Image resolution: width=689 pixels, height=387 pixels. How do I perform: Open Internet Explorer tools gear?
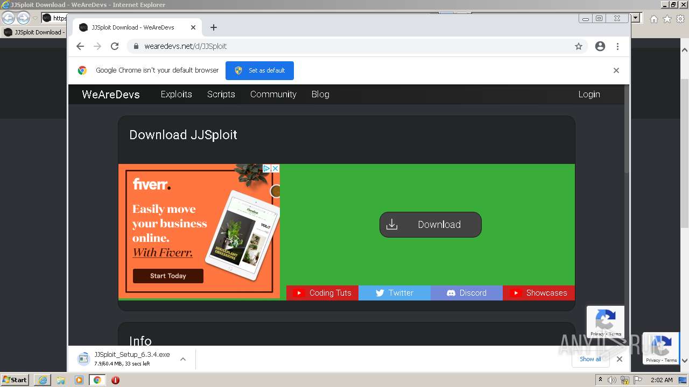click(x=680, y=19)
